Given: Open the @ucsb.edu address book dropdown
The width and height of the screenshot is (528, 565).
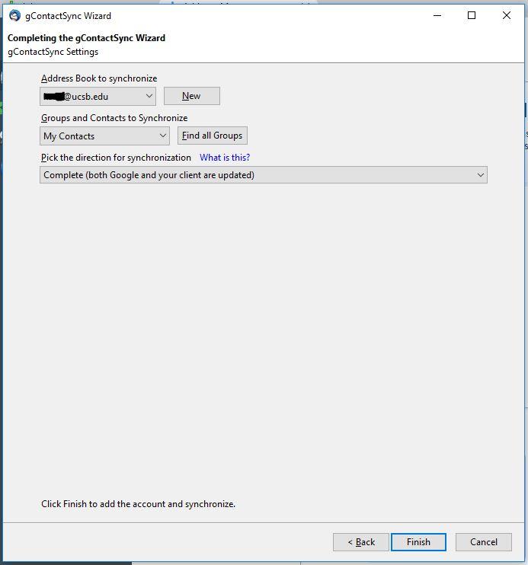Looking at the screenshot, I should [x=98, y=96].
